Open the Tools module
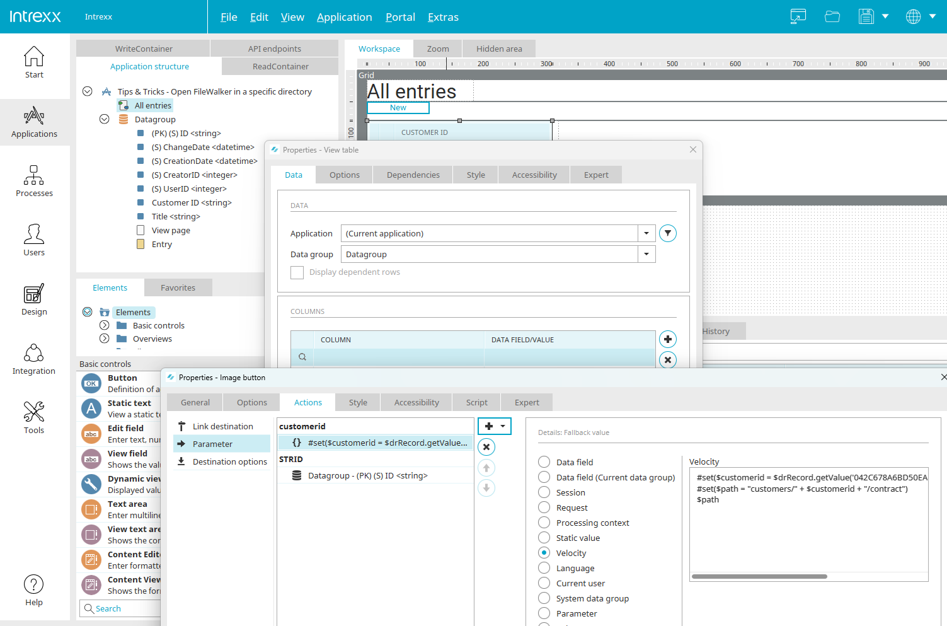The height and width of the screenshot is (626, 947). (x=34, y=418)
